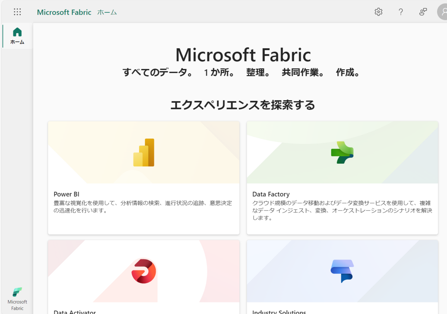This screenshot has height=314, width=447.
Task: Open the Power BI card title
Action: click(x=66, y=194)
